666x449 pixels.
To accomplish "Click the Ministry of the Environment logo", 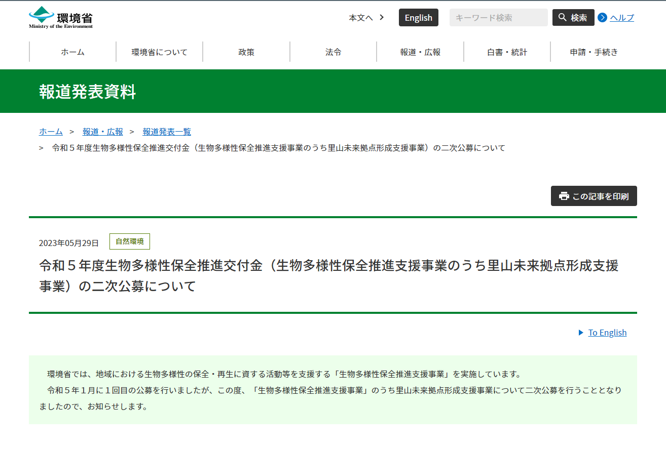I will (61, 18).
